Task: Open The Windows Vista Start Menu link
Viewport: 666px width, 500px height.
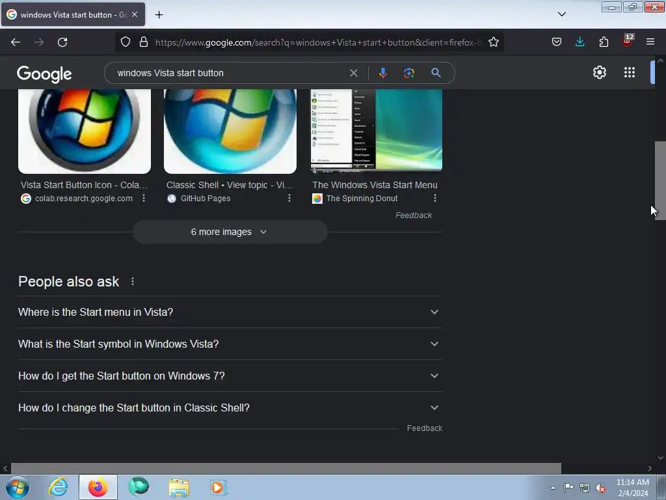Action: click(x=375, y=185)
